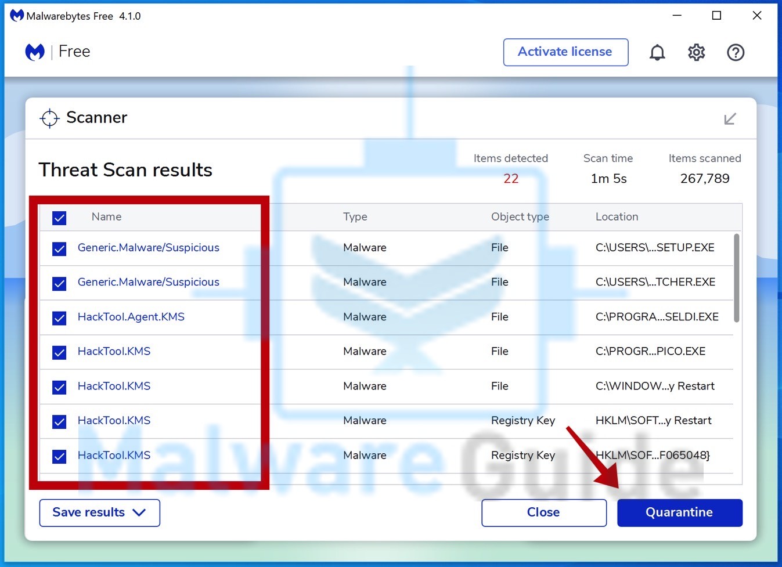Screen dimensions: 782x567
Task: Click the Malwarebytes logo next to Free
Action: click(35, 52)
